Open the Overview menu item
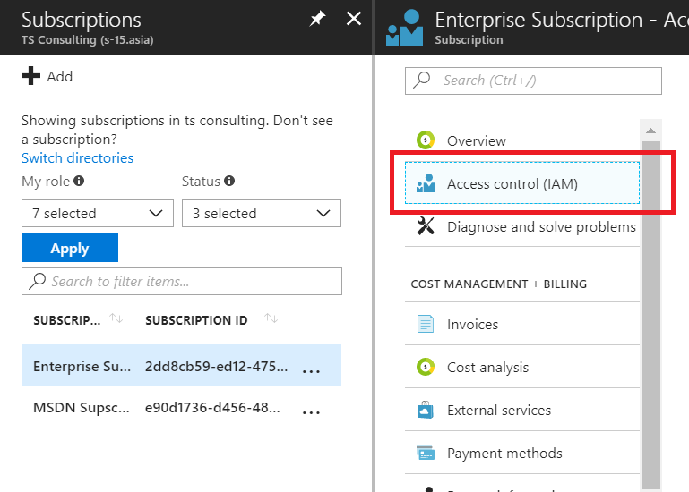This screenshot has width=689, height=492. [x=476, y=140]
